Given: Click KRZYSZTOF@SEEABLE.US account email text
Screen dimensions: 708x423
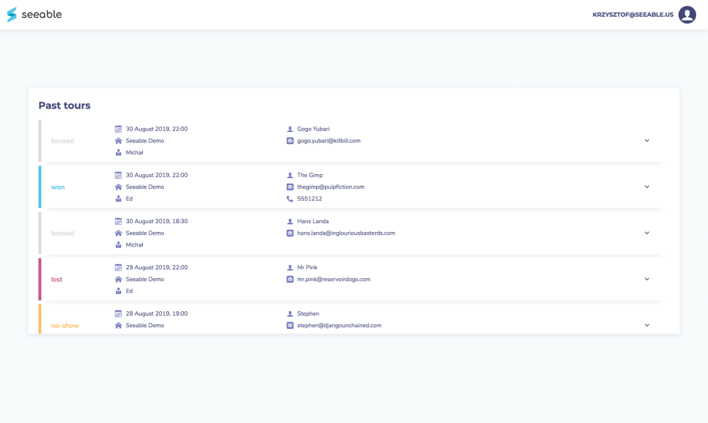Looking at the screenshot, I should point(632,14).
